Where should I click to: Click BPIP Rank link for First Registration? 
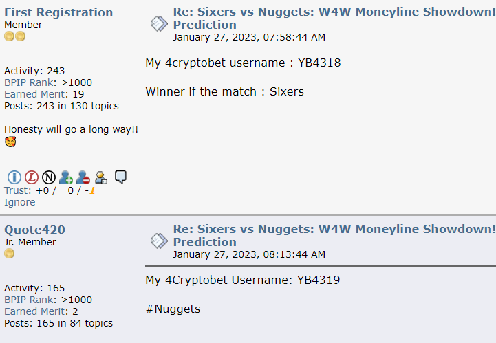click(29, 82)
